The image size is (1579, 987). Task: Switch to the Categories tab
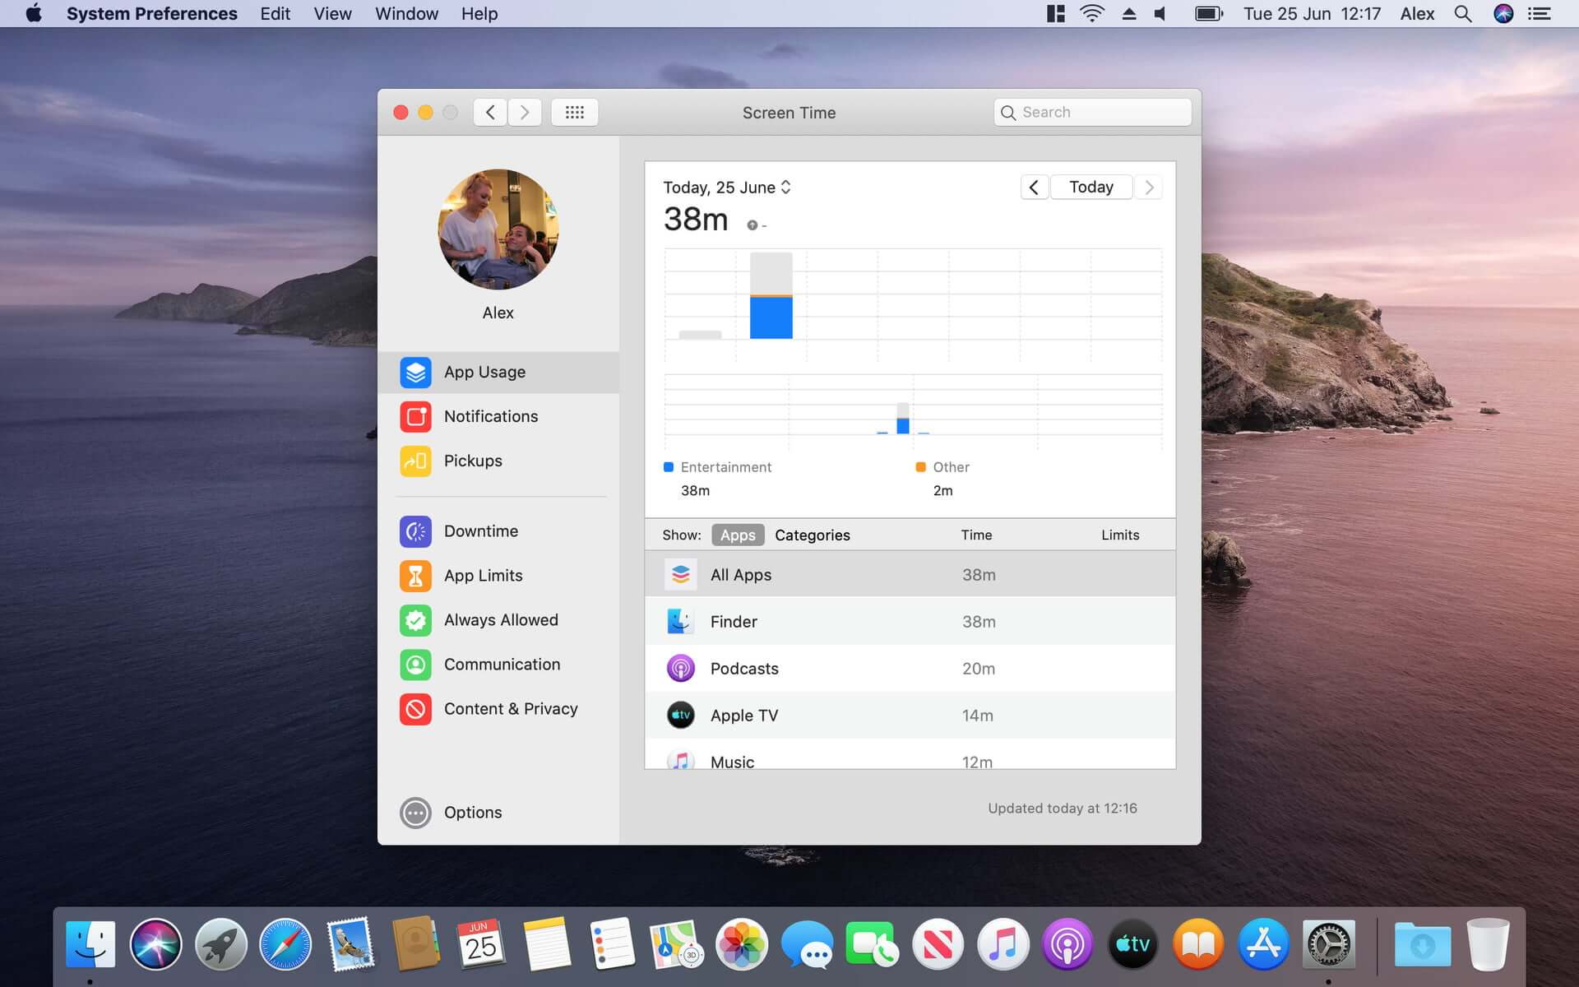pyautogui.click(x=812, y=535)
